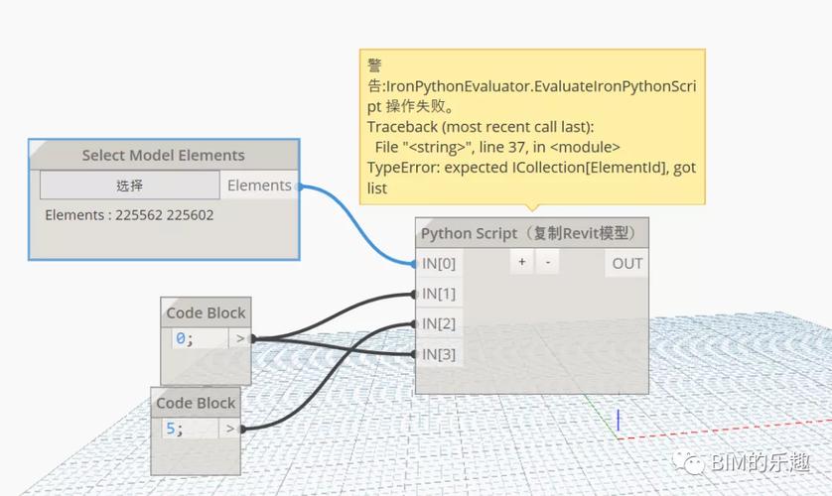The width and height of the screenshot is (832, 496).
Task: Click the TypeError line in the warning
Action: pos(531,178)
